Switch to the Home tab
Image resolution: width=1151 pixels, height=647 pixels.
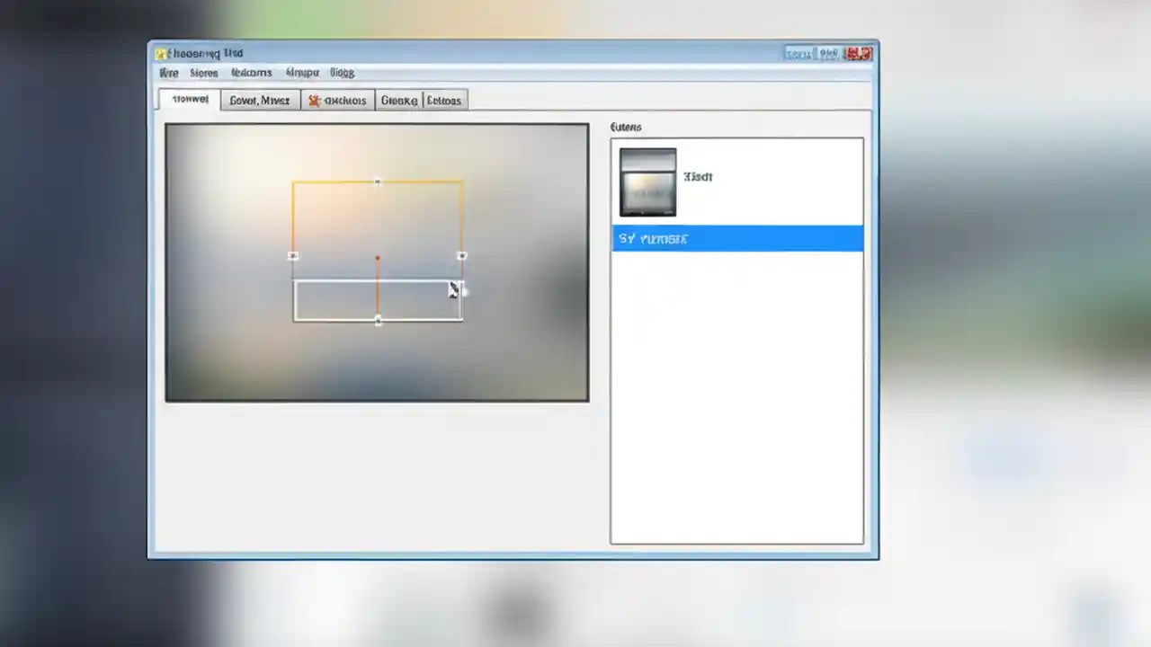(189, 100)
